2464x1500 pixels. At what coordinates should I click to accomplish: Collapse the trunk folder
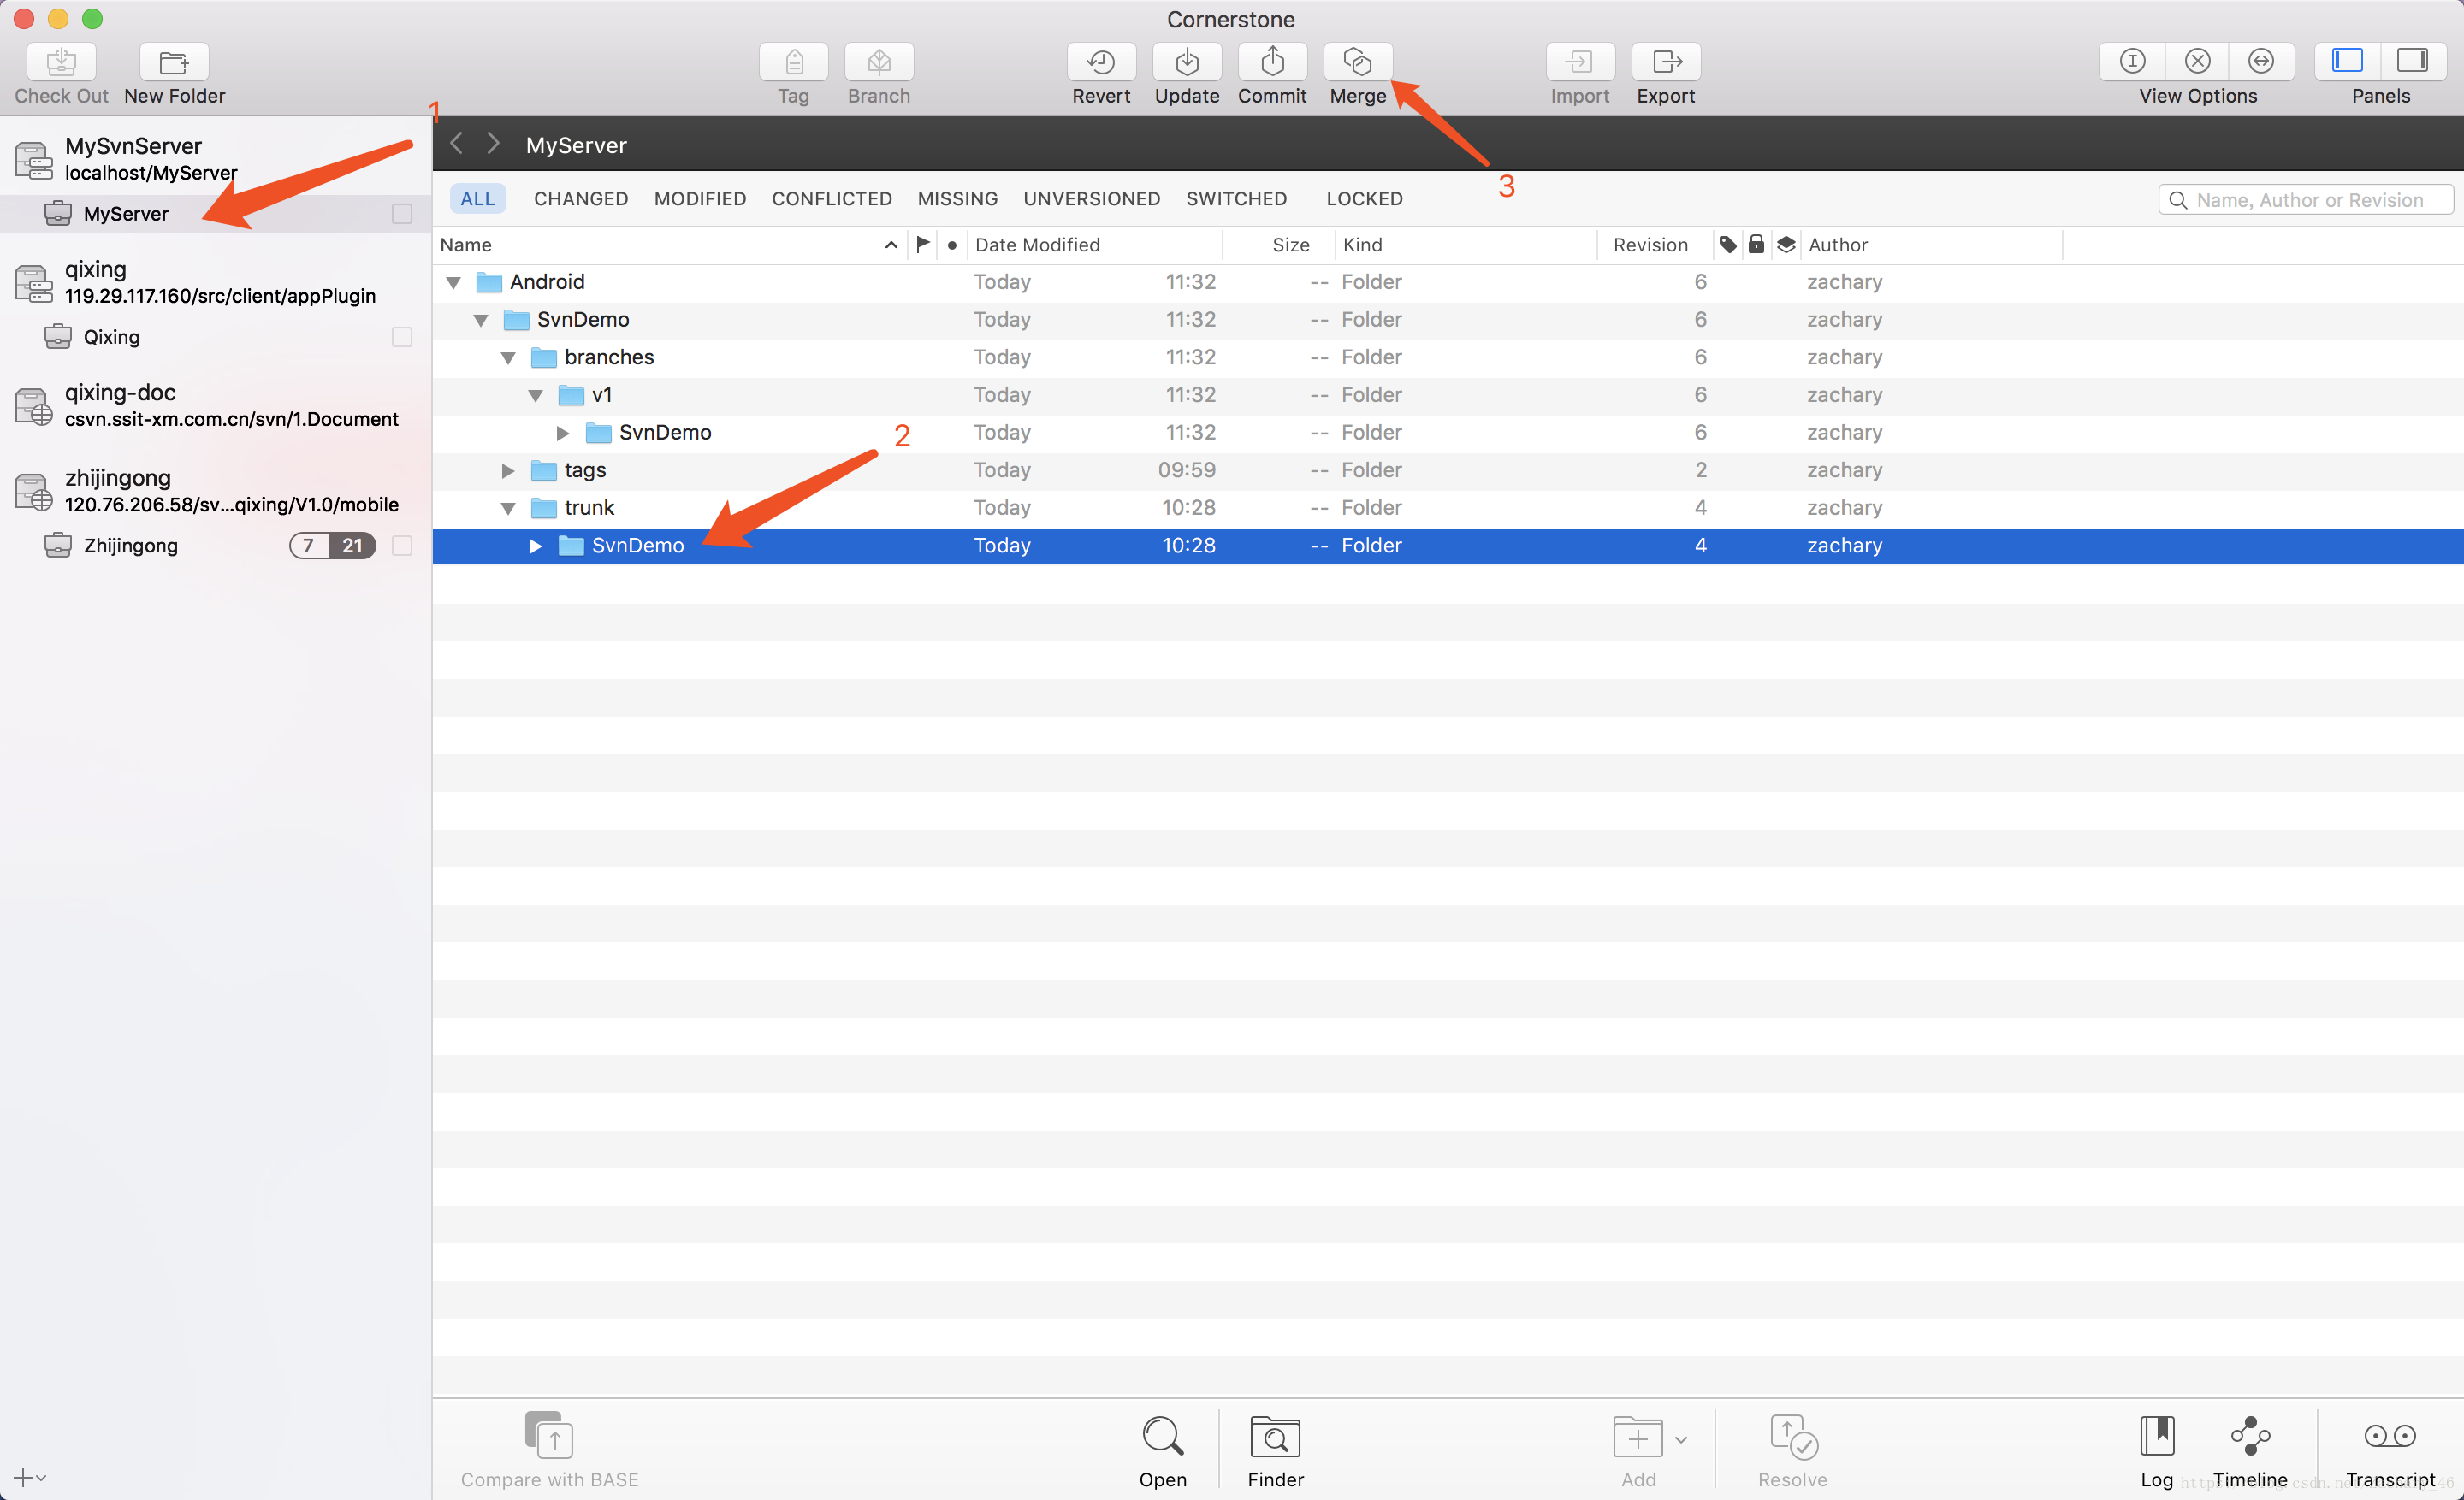pos(508,509)
